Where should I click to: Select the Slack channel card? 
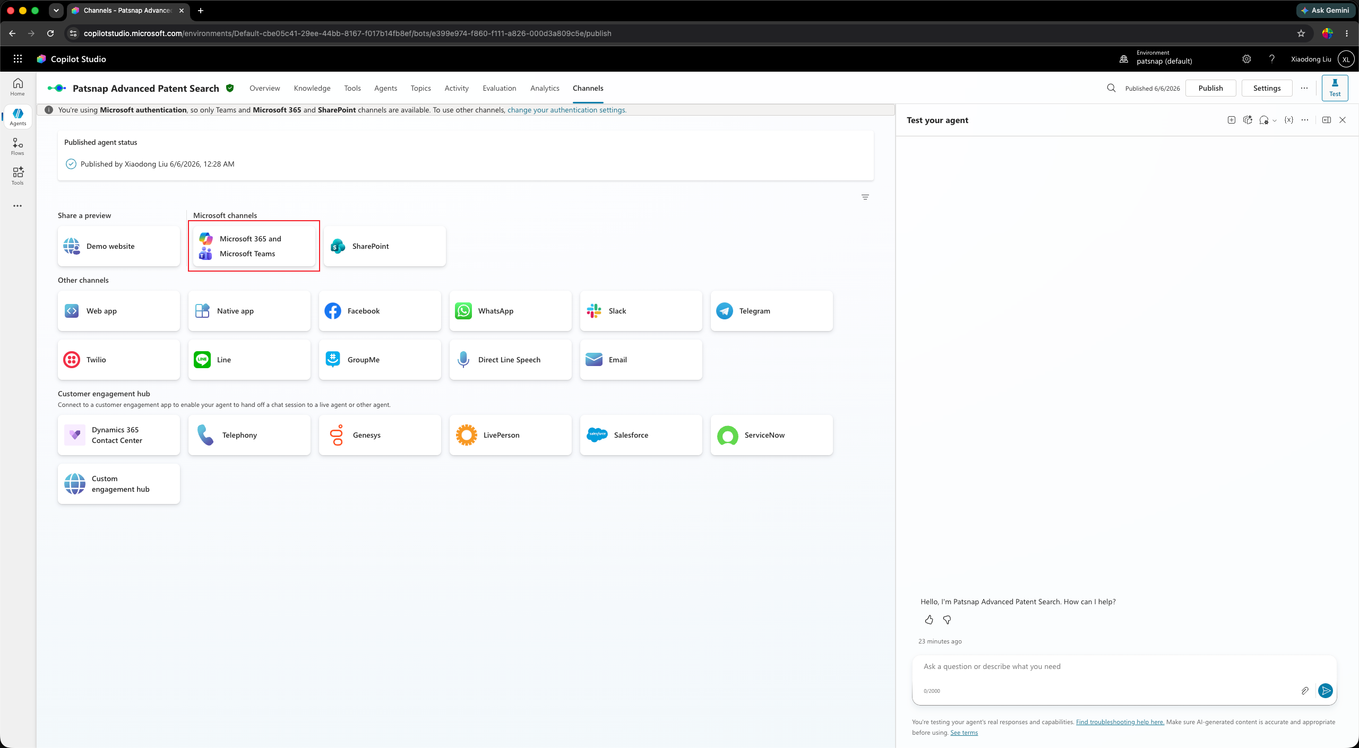[641, 311]
